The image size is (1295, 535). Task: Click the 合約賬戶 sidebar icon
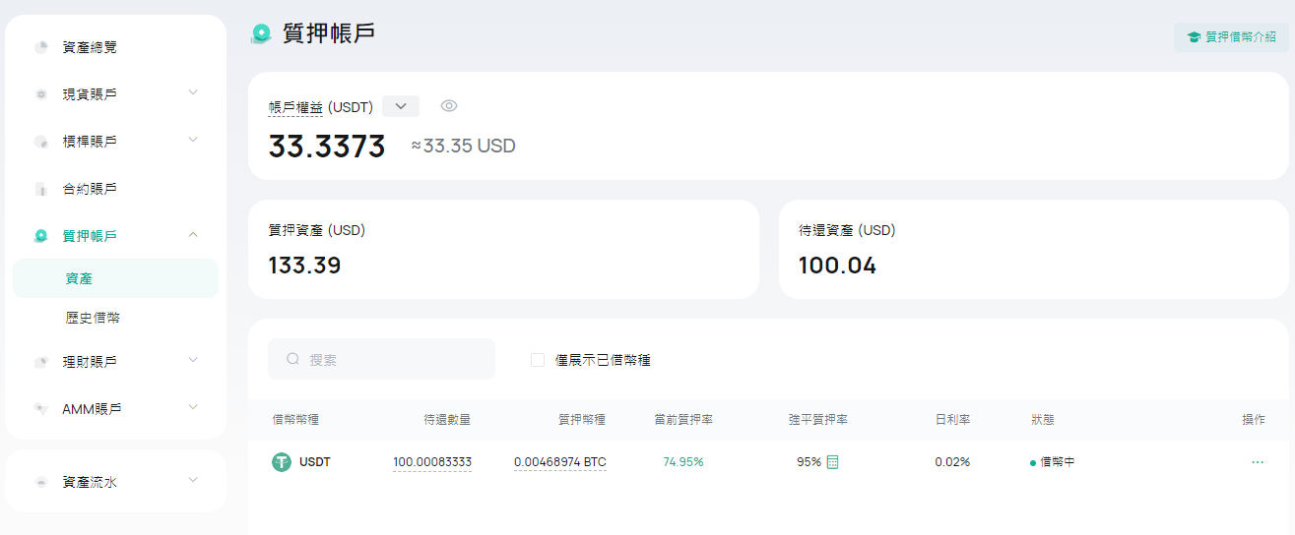41,189
